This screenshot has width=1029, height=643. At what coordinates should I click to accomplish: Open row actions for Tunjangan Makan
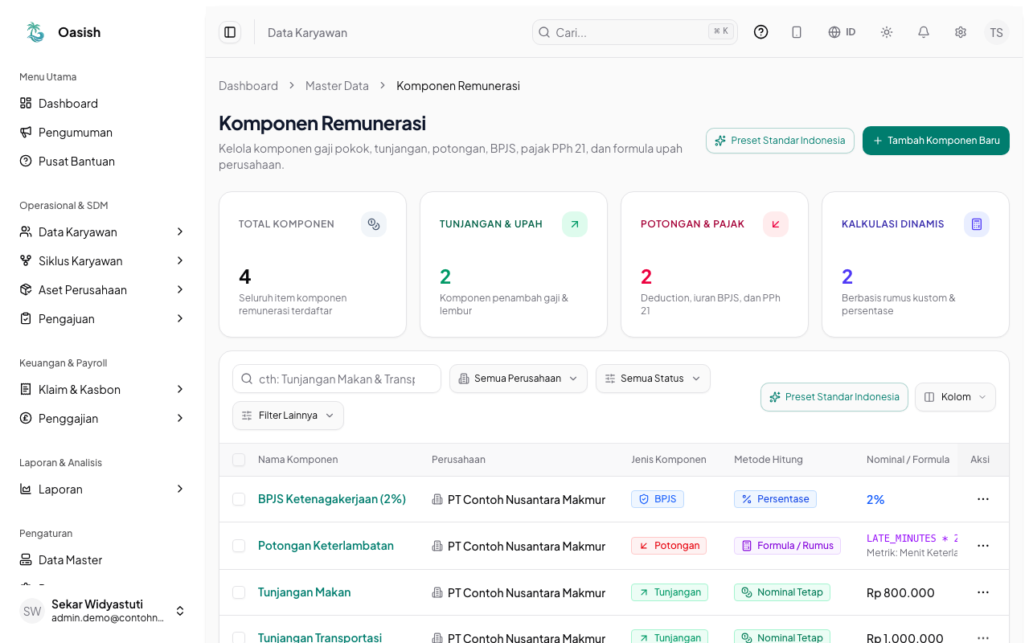pyautogui.click(x=983, y=592)
